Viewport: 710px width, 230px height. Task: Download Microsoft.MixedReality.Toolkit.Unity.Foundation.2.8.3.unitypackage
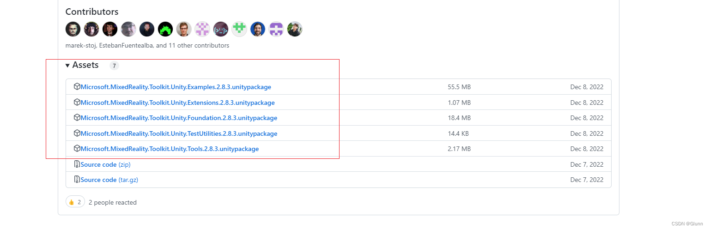tap(179, 118)
